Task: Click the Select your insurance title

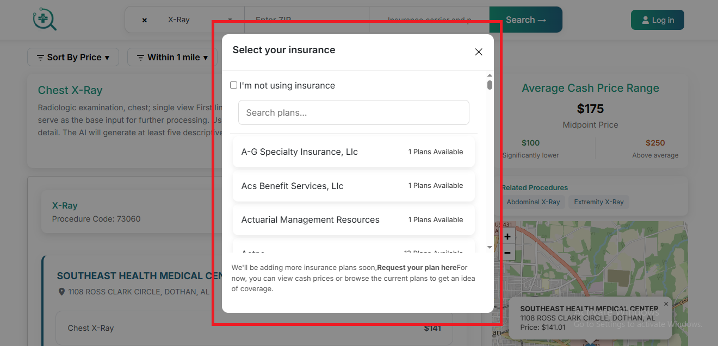Action: (x=284, y=50)
